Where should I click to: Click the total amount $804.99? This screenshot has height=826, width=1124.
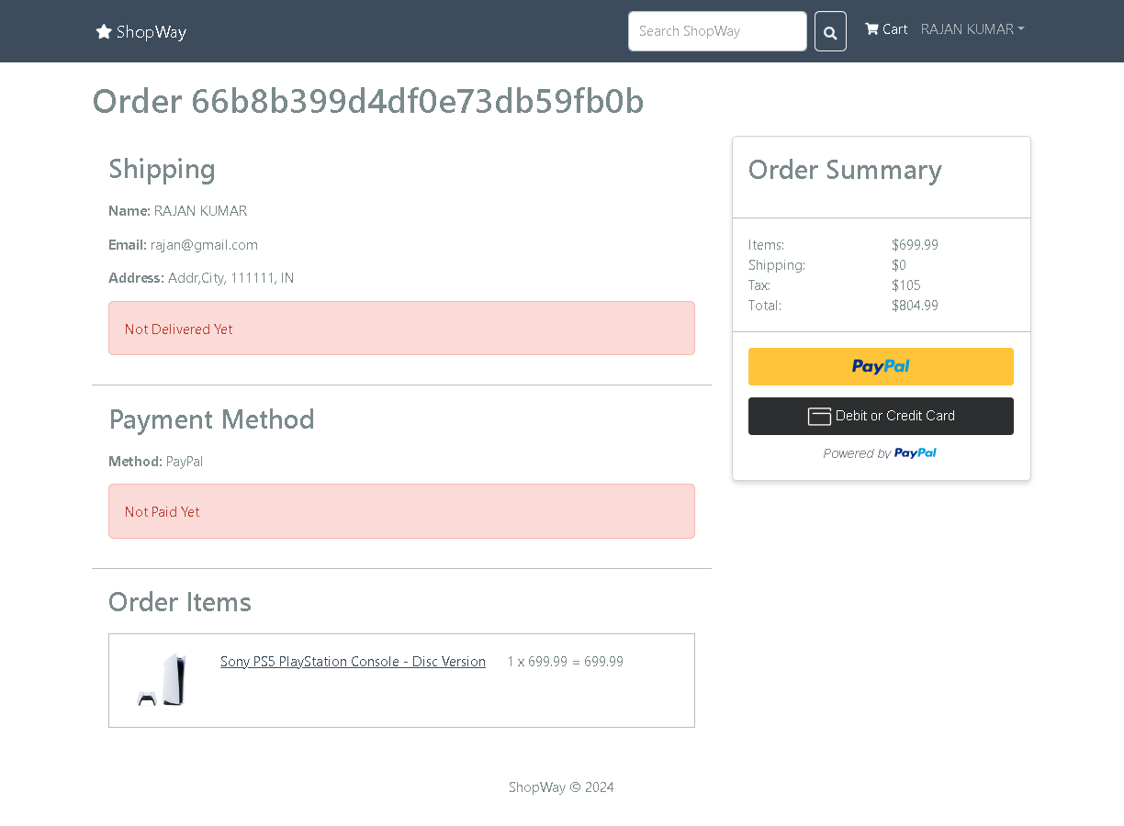[915, 306]
